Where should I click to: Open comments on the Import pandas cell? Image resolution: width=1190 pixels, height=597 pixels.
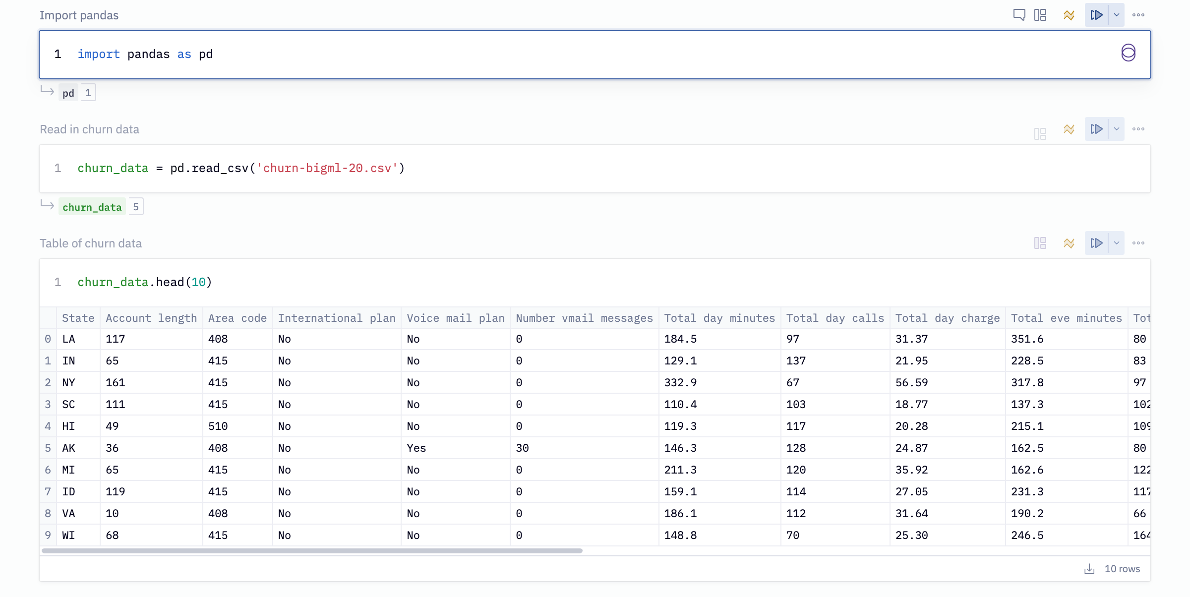1019,15
